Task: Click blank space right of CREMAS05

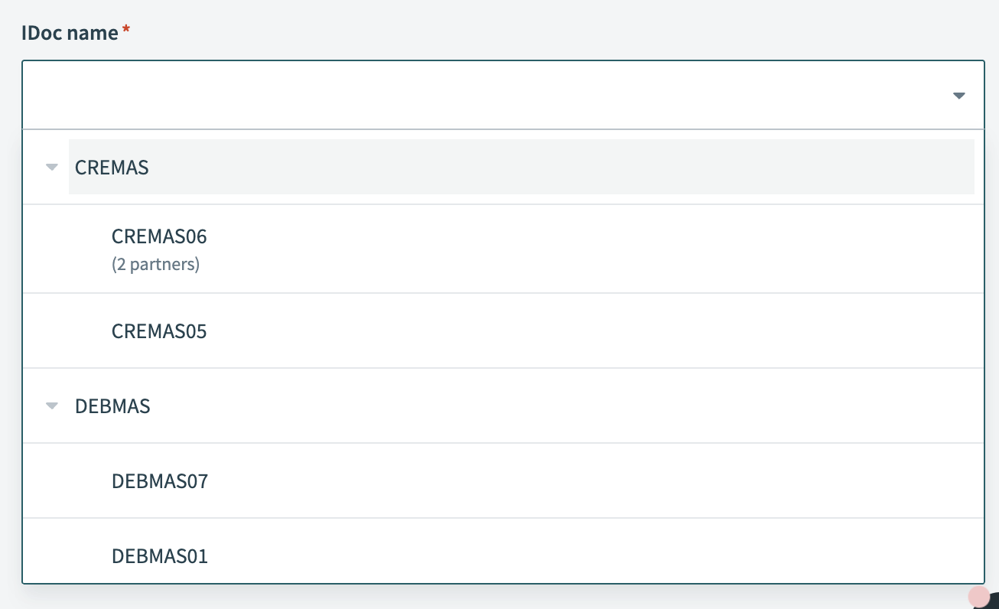Action: 574,331
